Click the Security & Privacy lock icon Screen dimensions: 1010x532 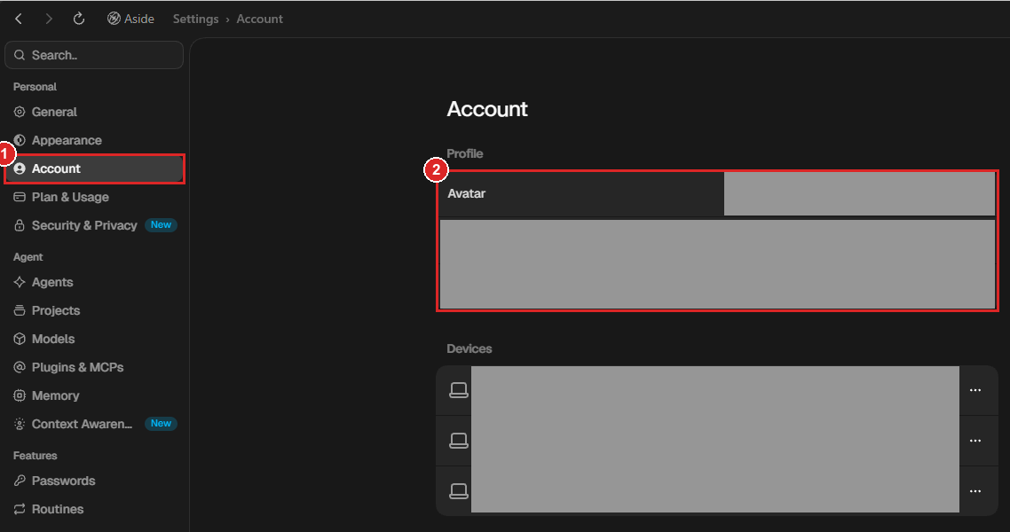coord(20,225)
